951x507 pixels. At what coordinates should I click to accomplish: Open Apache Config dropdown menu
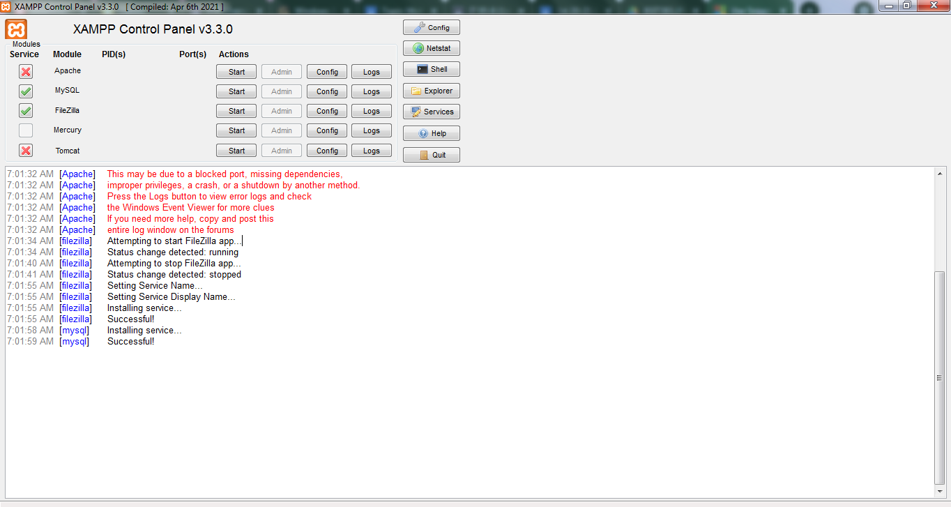tap(327, 72)
